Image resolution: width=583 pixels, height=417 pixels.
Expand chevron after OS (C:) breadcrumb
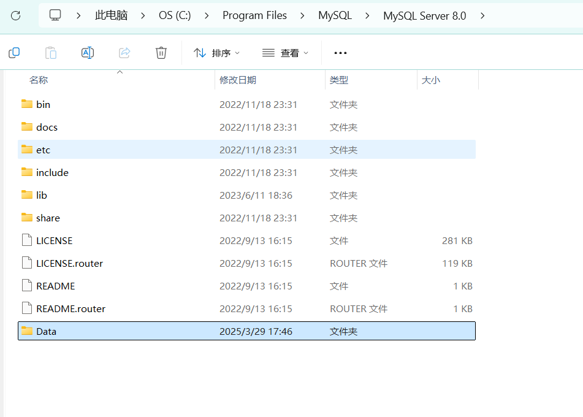(x=207, y=15)
